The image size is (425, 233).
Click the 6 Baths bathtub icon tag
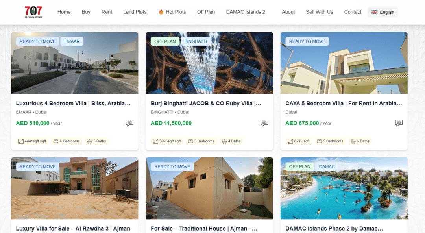(360, 141)
